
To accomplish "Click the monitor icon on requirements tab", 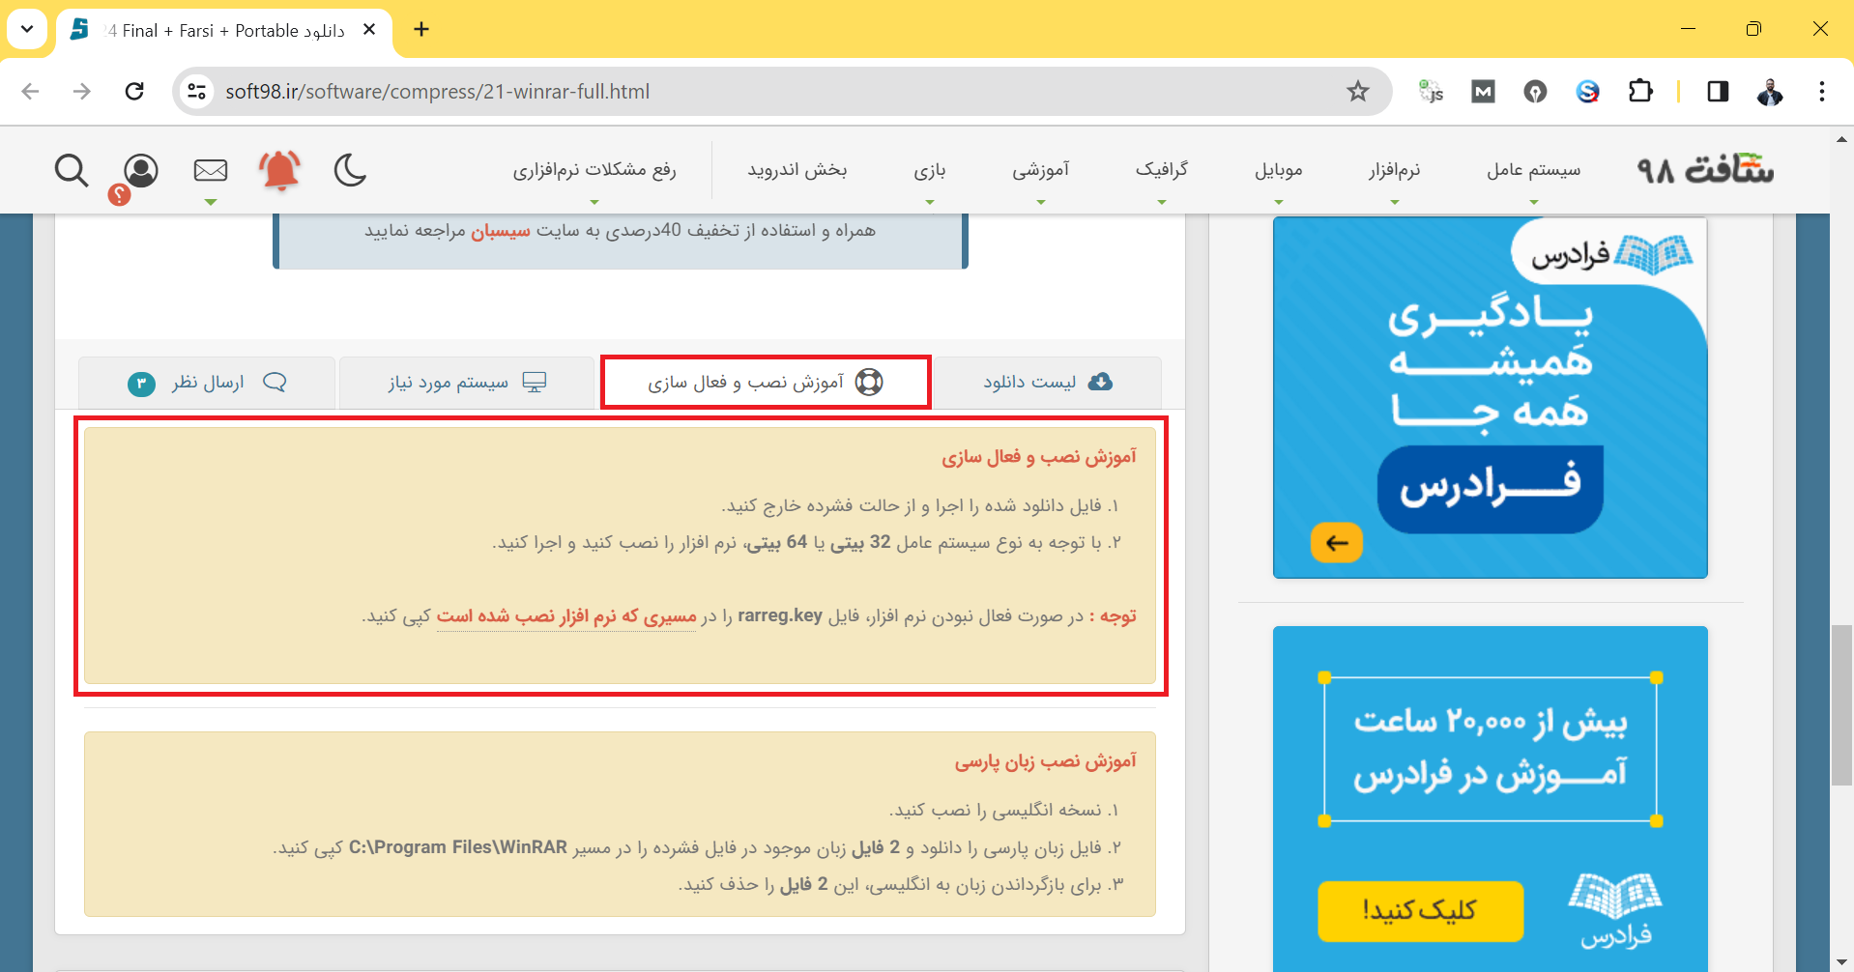I will click(x=535, y=382).
